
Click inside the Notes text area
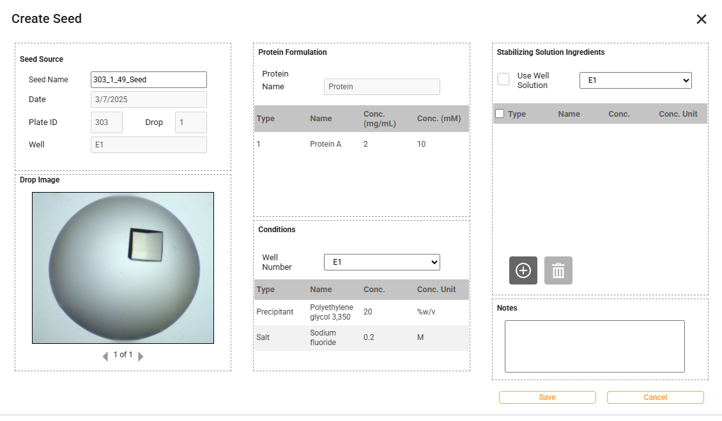tap(594, 346)
